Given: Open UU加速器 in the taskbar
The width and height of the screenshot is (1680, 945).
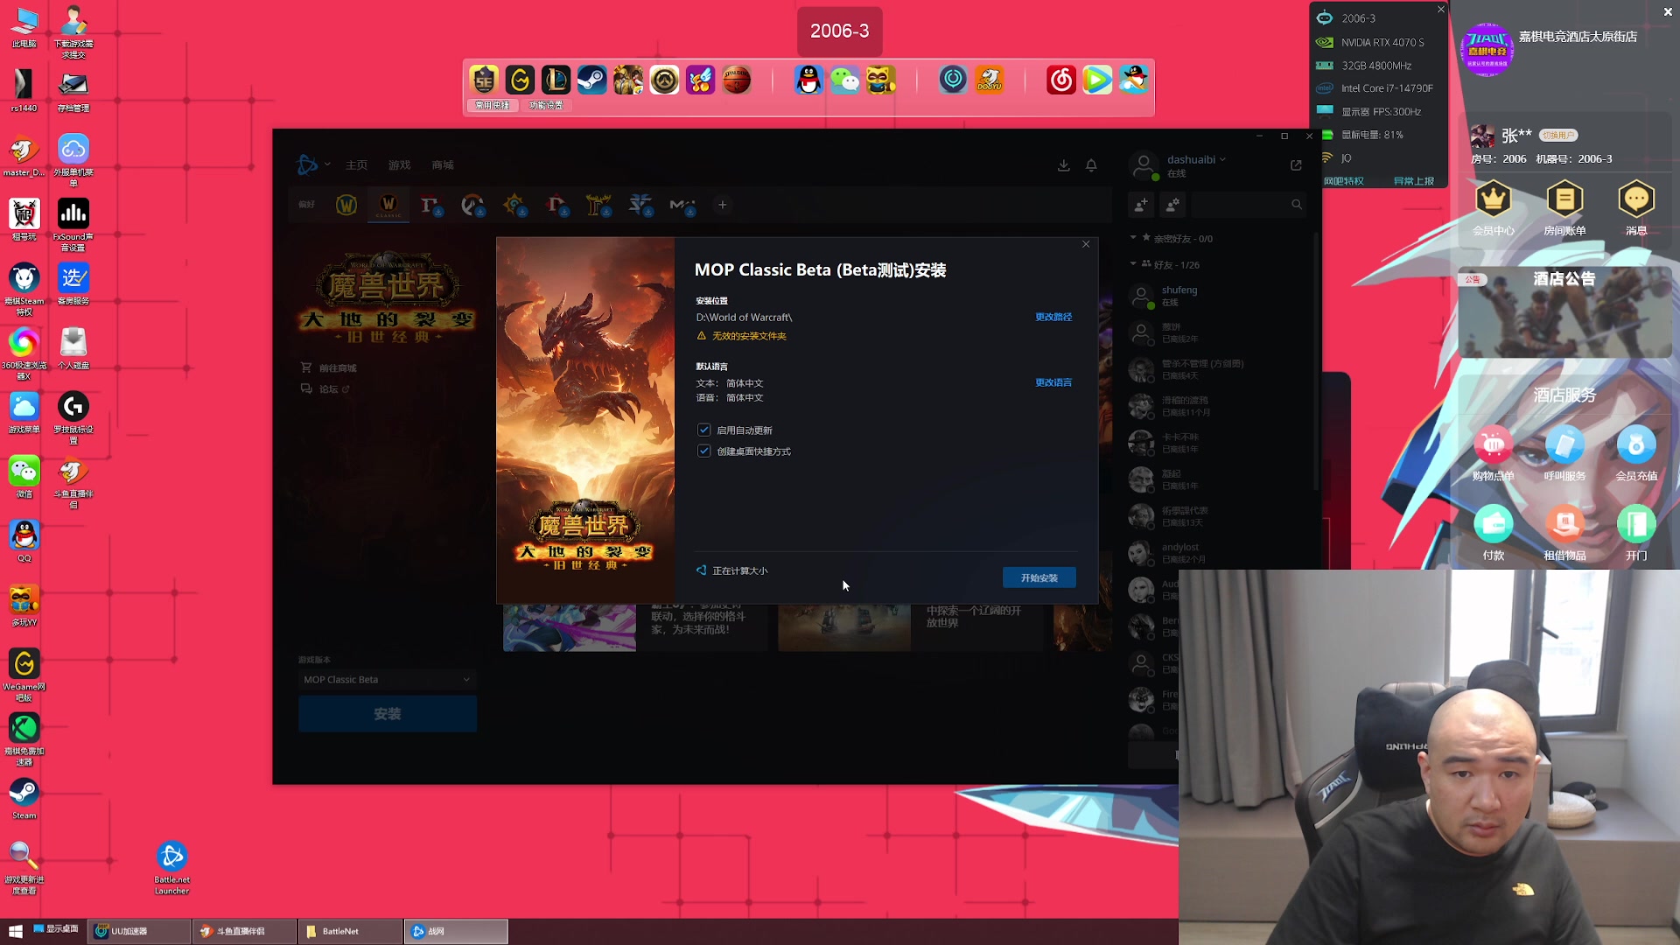Looking at the screenshot, I should pyautogui.click(x=139, y=931).
